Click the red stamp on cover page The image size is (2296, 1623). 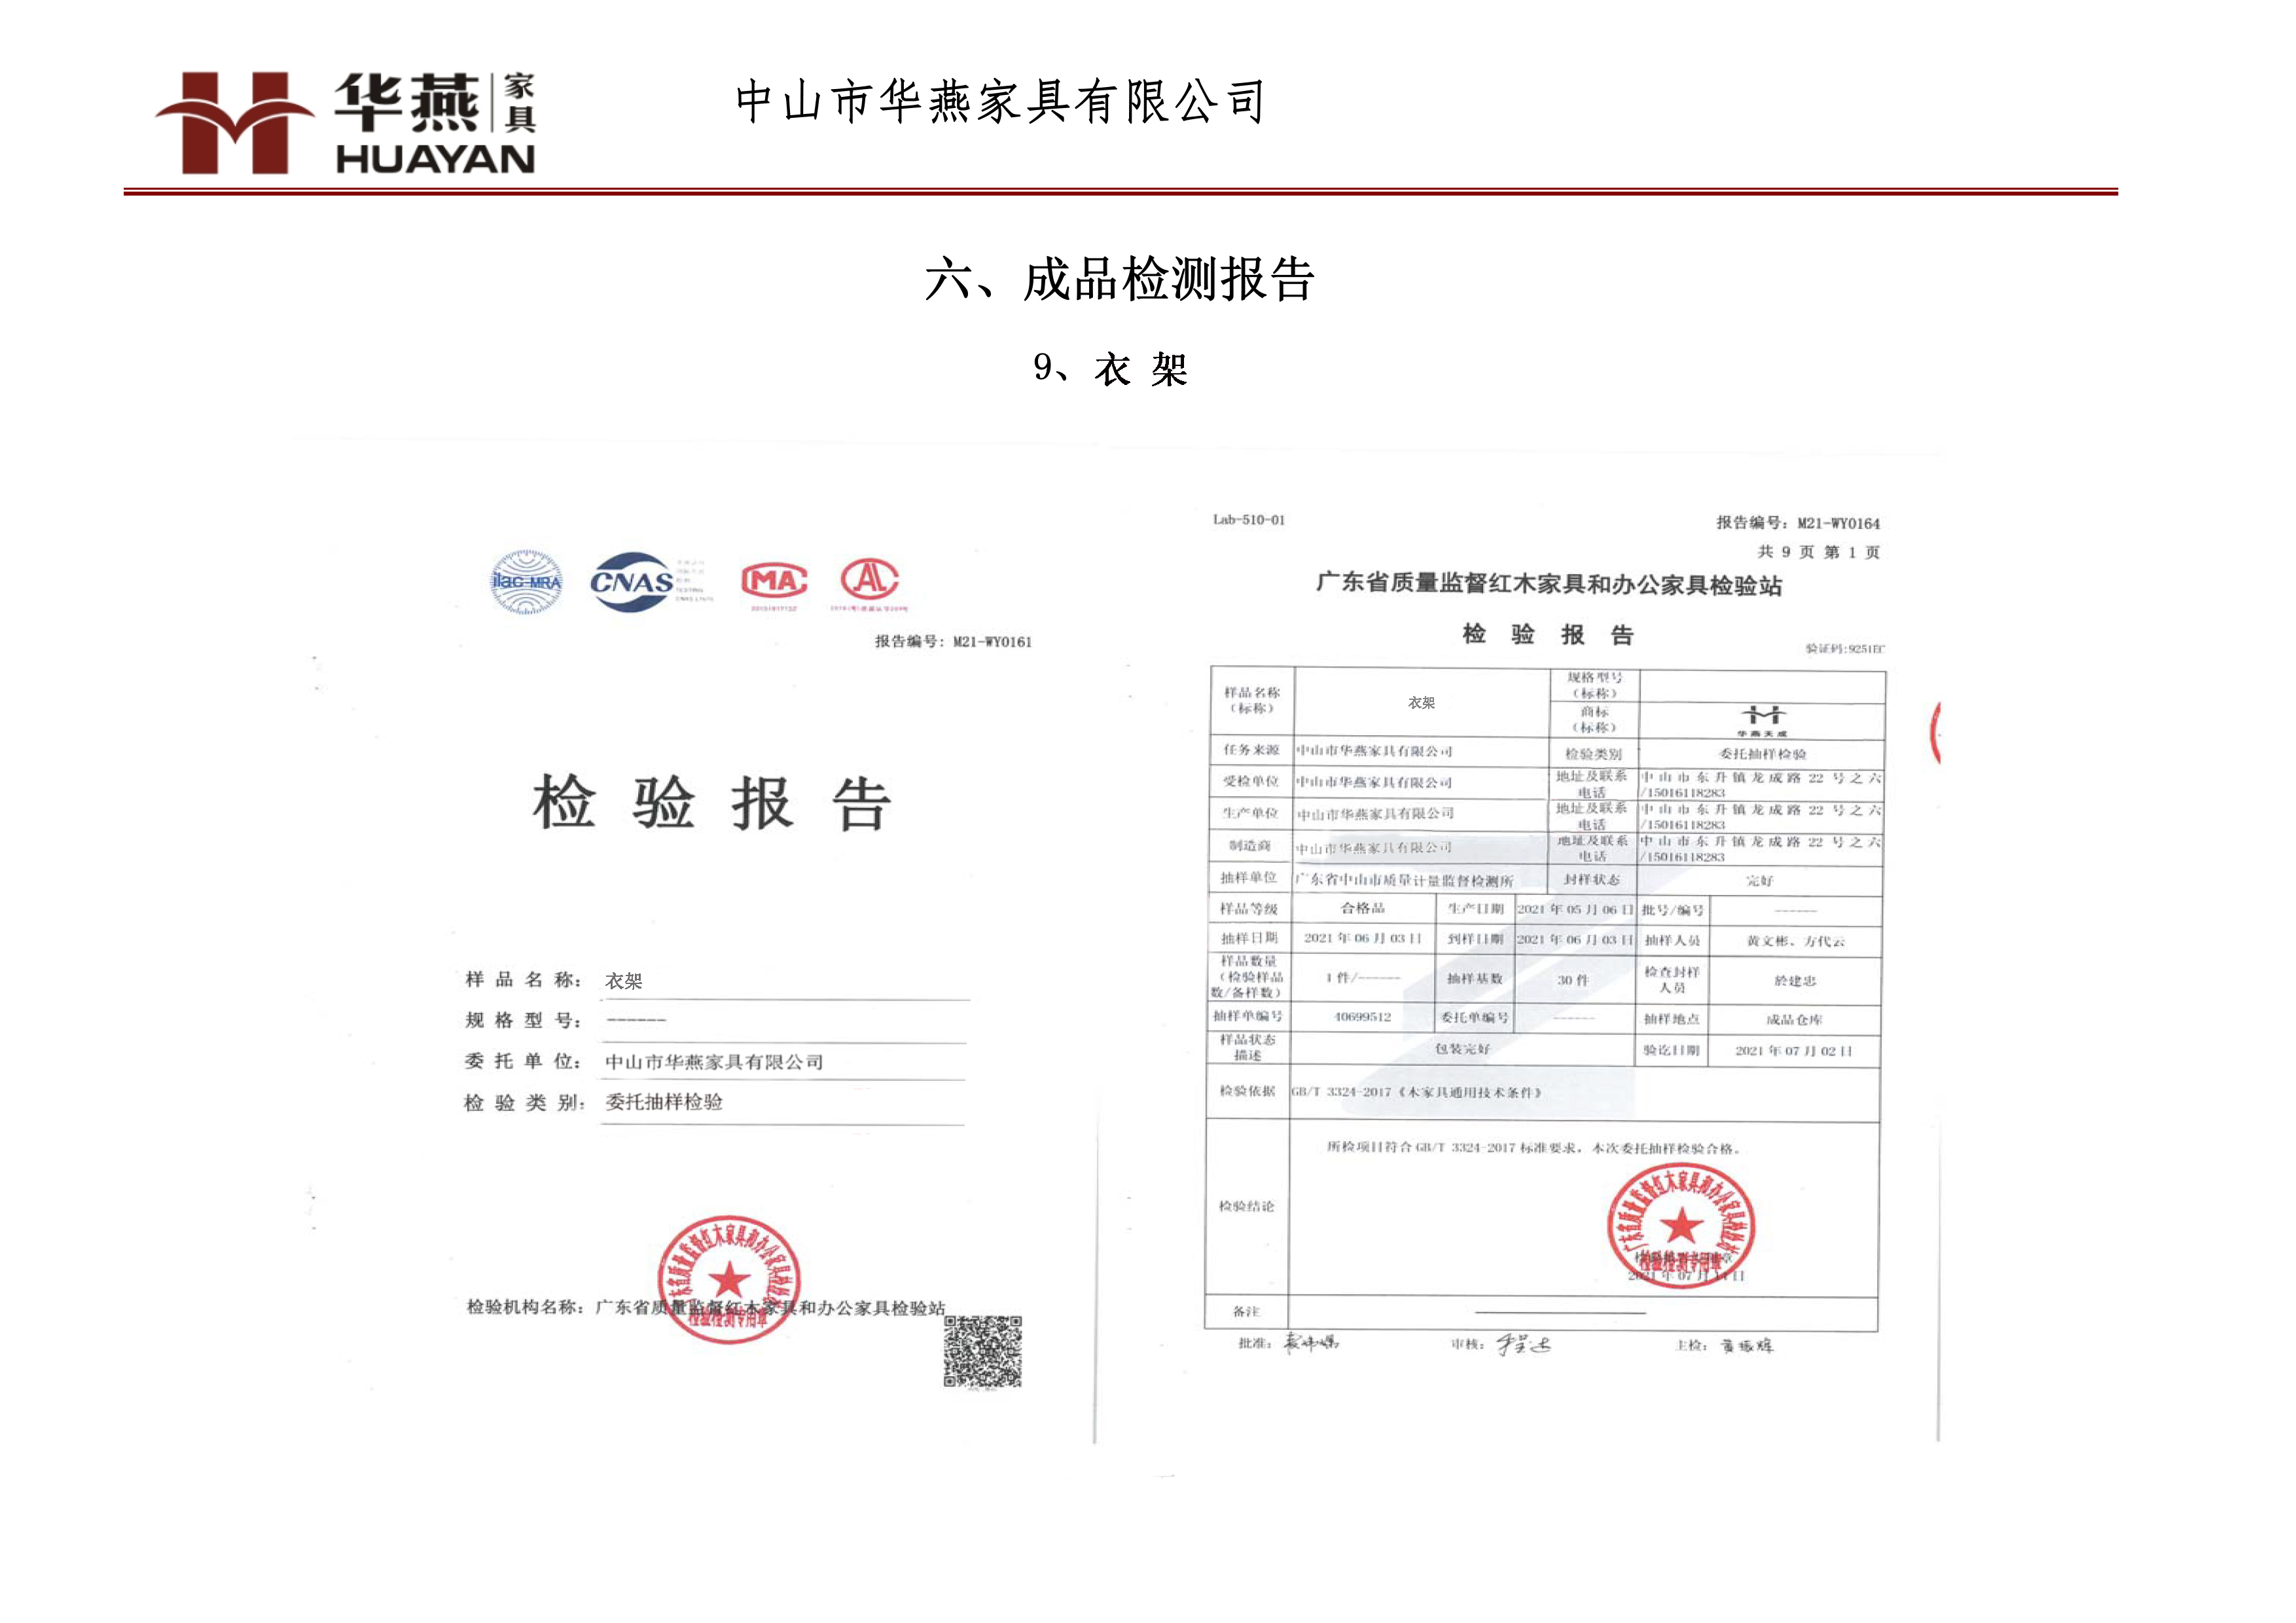pos(729,1279)
